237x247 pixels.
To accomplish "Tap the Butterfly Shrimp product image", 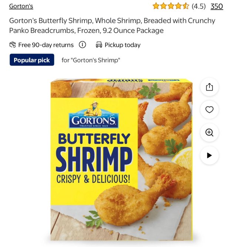I will pyautogui.click(x=121, y=159).
